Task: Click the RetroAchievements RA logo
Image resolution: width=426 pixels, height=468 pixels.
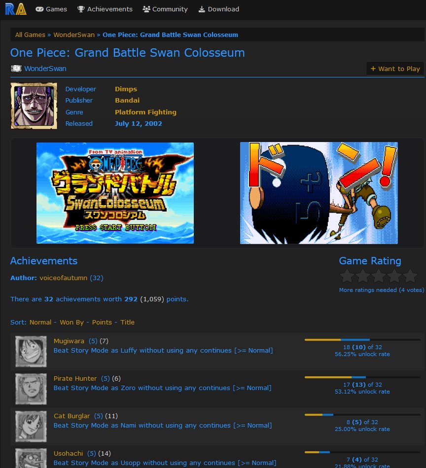Action: (x=16, y=9)
